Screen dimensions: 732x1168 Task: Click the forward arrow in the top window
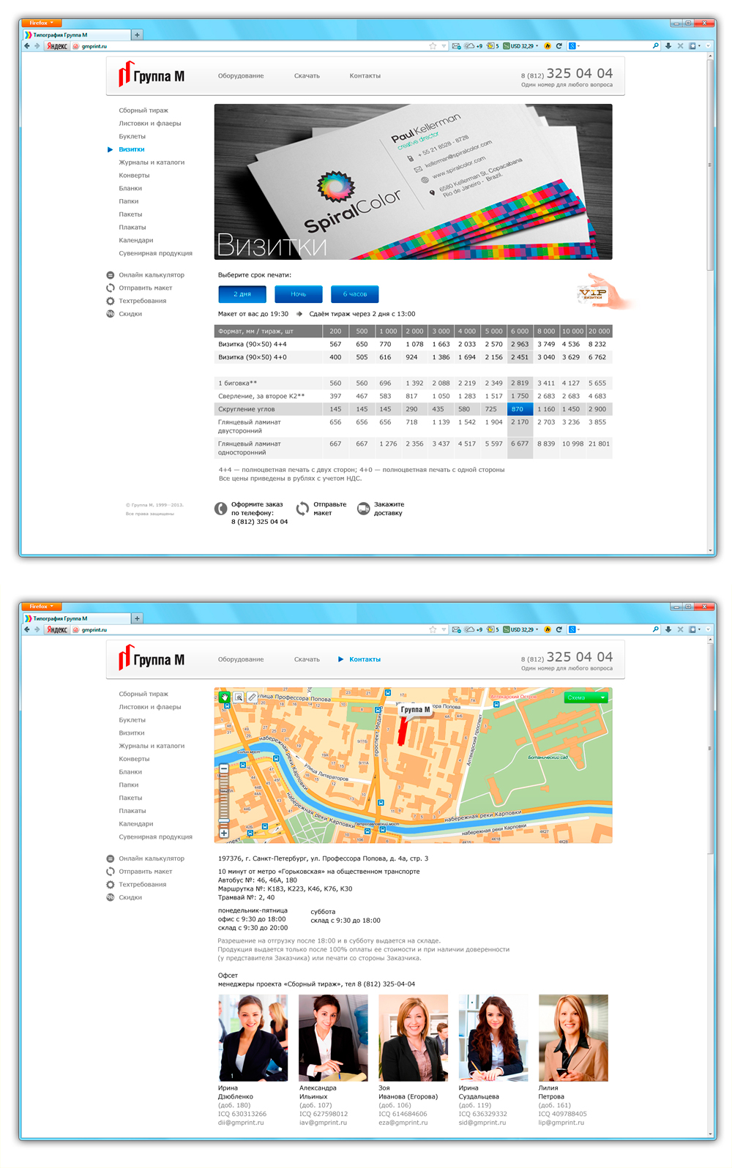pos(37,46)
